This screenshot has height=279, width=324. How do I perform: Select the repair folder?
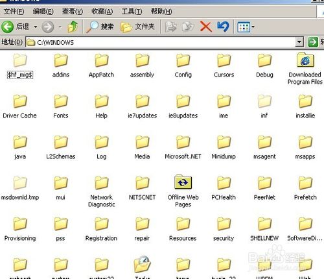(142, 230)
